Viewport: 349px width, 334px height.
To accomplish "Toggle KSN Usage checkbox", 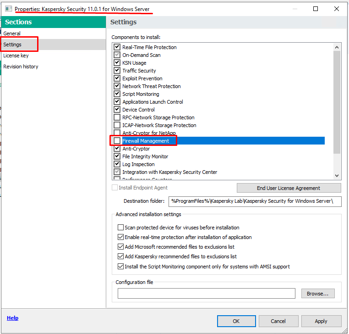I will click(117, 63).
